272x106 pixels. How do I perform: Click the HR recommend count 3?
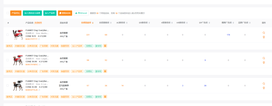point(183,85)
